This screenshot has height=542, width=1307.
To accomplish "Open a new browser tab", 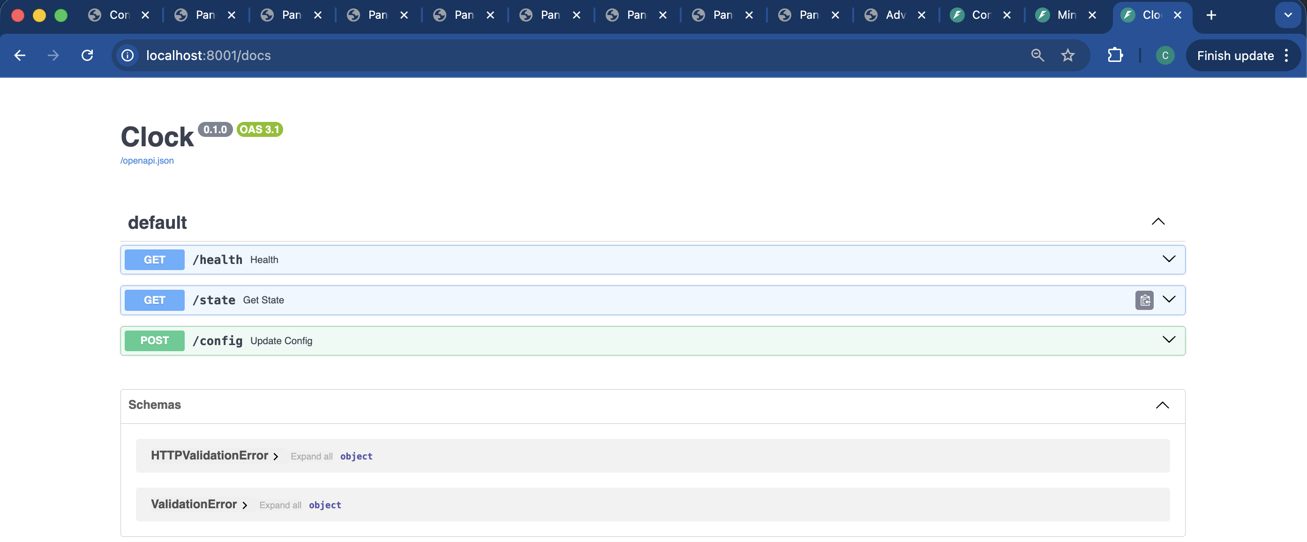I will point(1211,15).
